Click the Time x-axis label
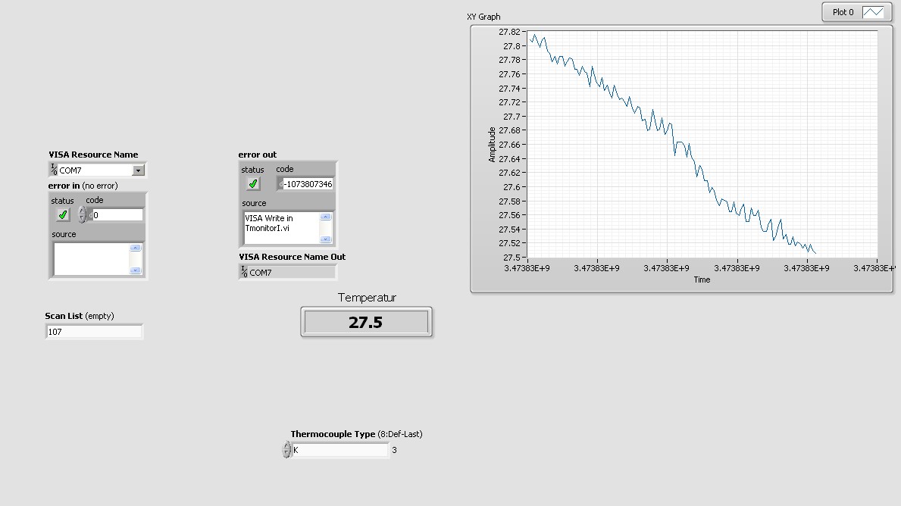This screenshot has height=506, width=901. point(702,280)
